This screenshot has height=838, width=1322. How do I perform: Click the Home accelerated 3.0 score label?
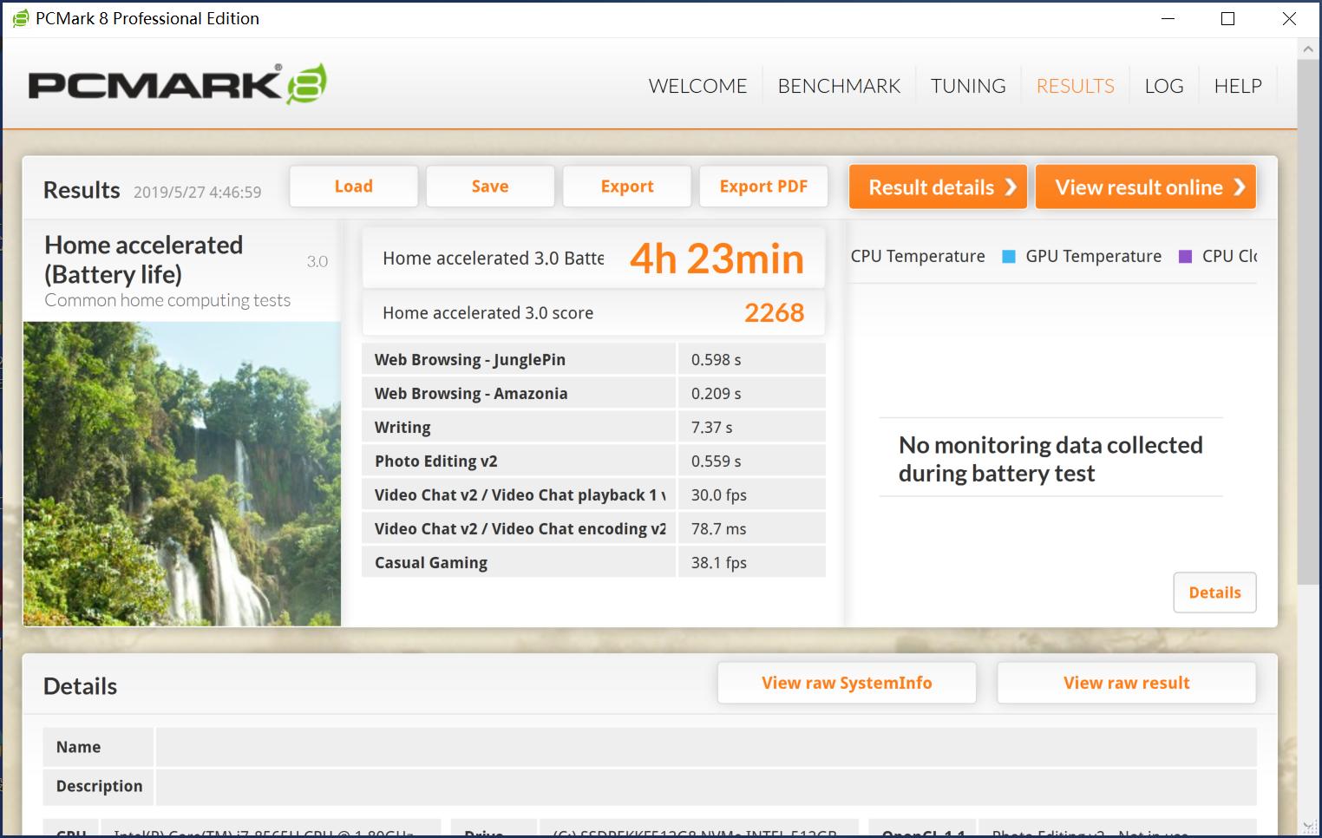pos(488,312)
